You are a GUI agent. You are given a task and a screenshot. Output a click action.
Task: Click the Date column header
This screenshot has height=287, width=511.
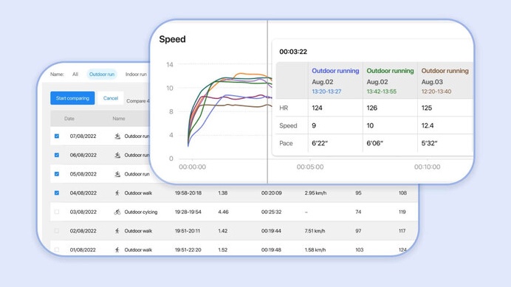point(69,119)
